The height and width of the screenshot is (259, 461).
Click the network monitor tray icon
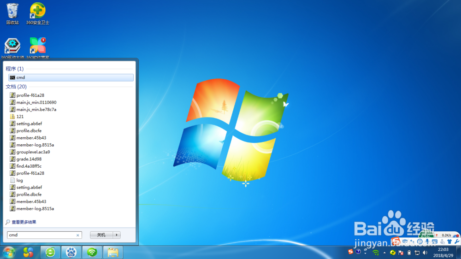click(417, 253)
